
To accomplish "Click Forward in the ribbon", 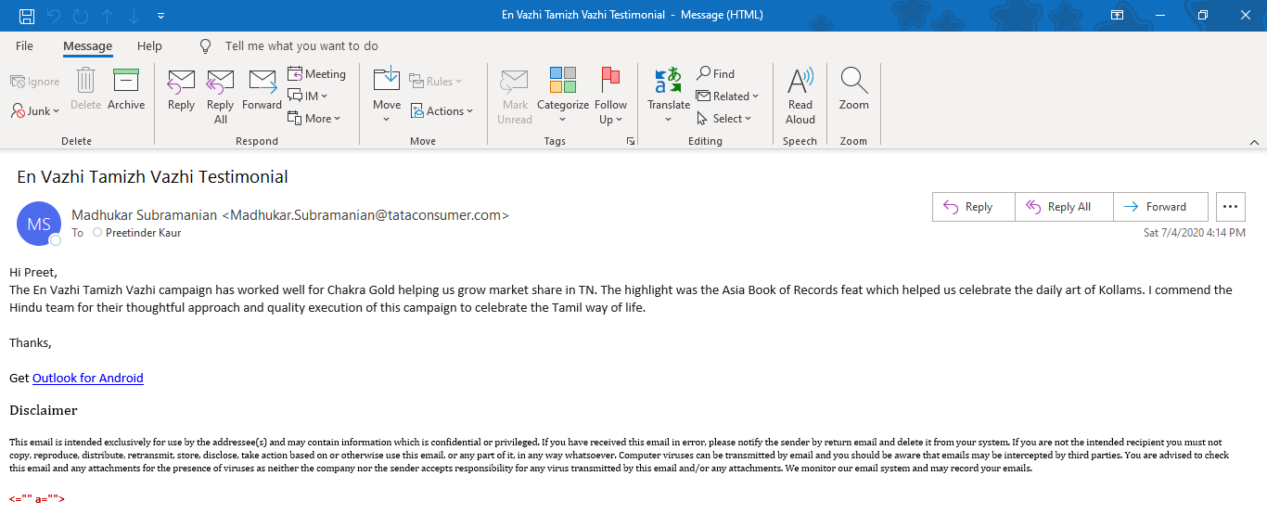I will [262, 89].
